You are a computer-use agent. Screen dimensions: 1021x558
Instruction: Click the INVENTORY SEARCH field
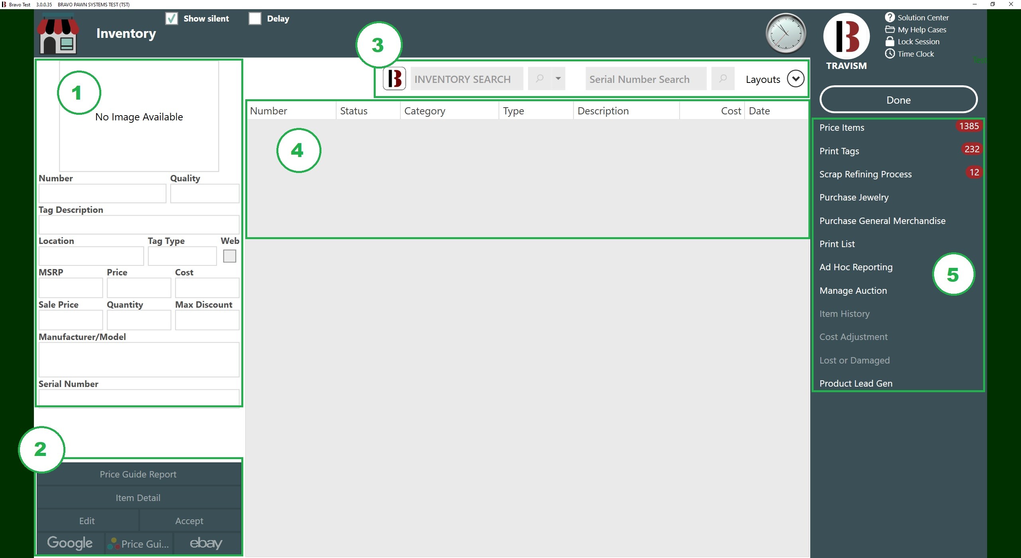tap(467, 79)
